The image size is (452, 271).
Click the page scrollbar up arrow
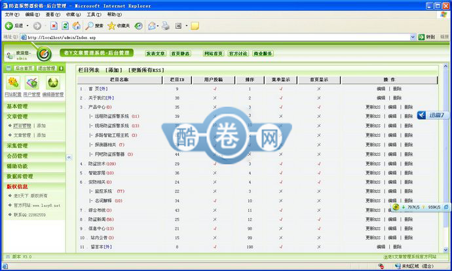(x=446, y=66)
